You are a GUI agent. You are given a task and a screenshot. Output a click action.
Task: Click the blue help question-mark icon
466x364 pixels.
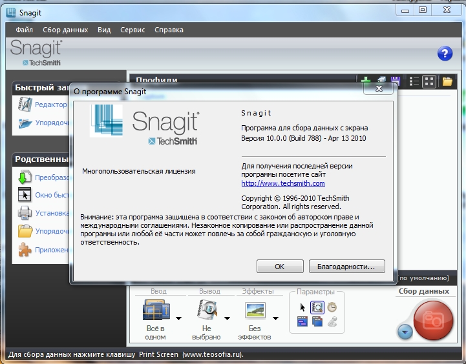(445, 54)
